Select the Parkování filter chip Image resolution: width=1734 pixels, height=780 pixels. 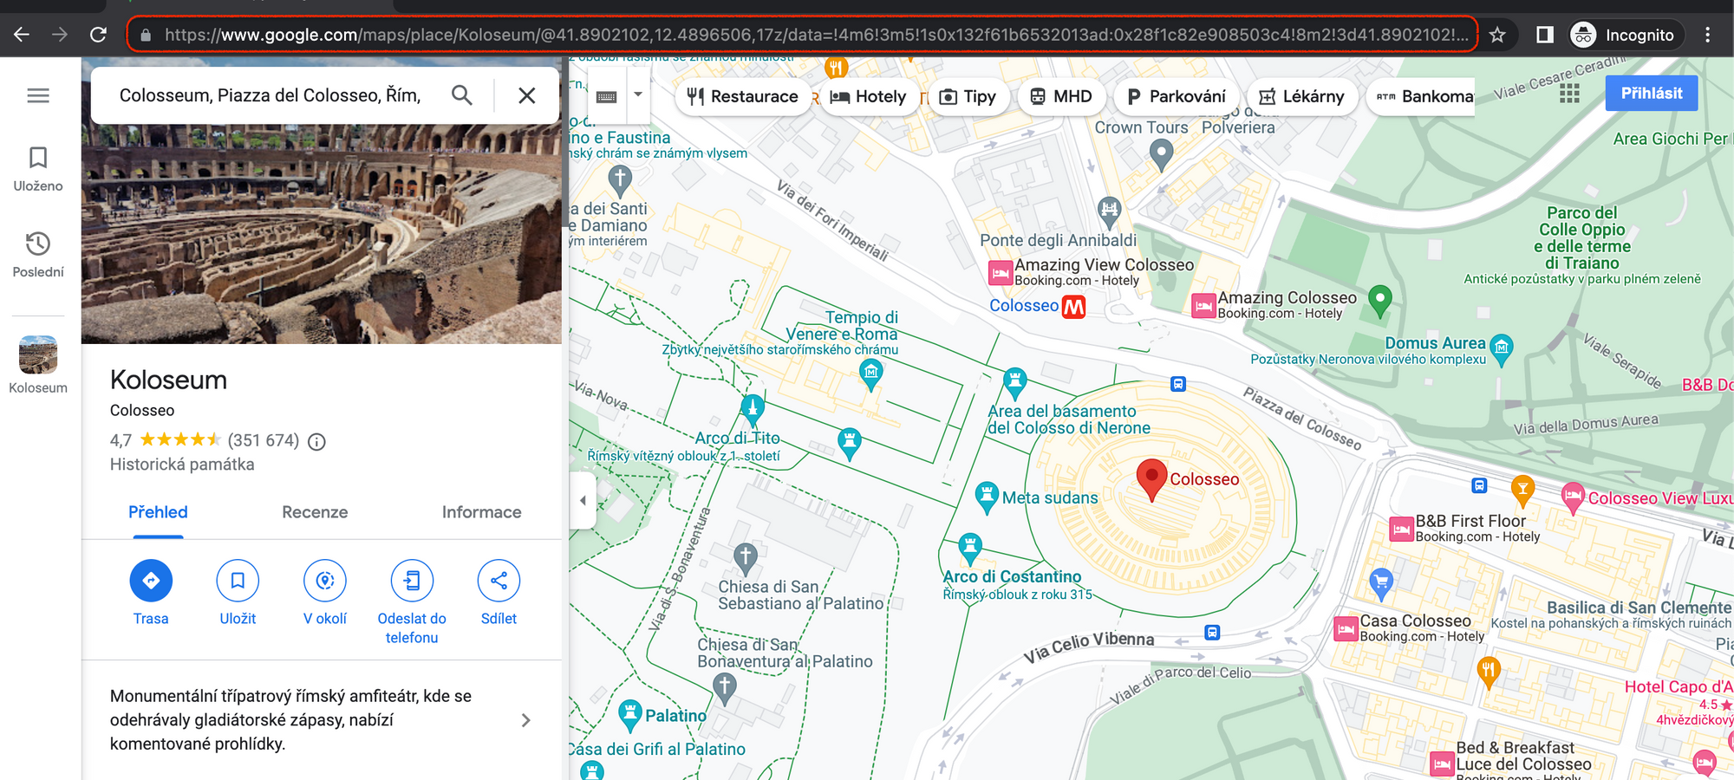[x=1177, y=96]
